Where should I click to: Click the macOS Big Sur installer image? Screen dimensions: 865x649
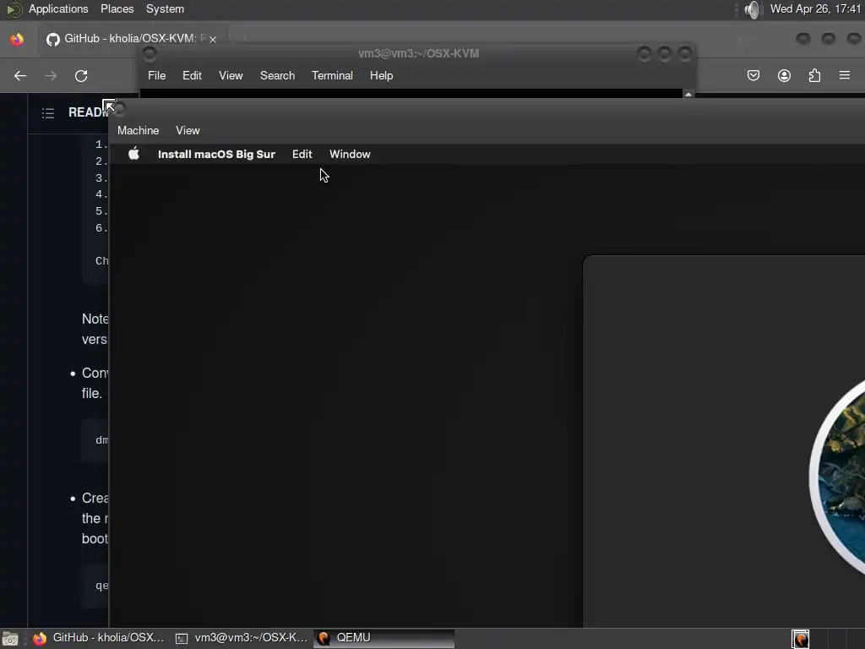pos(837,477)
